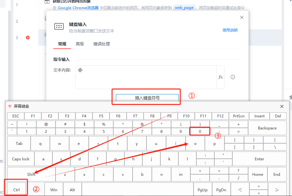Click the 插入键盘符号 button
292x196 pixels.
tap(147, 98)
